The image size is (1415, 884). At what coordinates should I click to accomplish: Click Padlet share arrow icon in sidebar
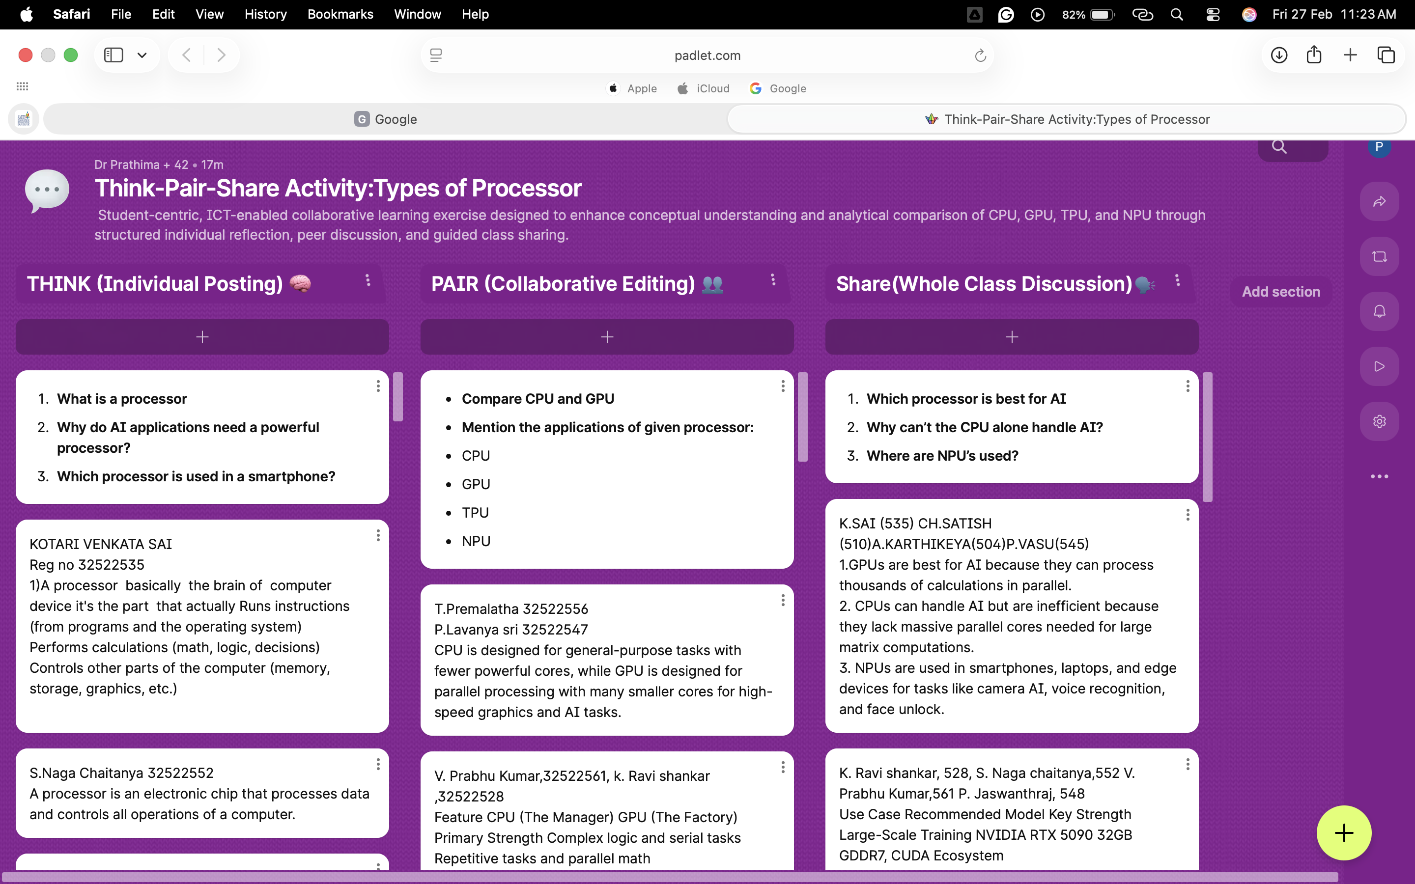[1379, 202]
